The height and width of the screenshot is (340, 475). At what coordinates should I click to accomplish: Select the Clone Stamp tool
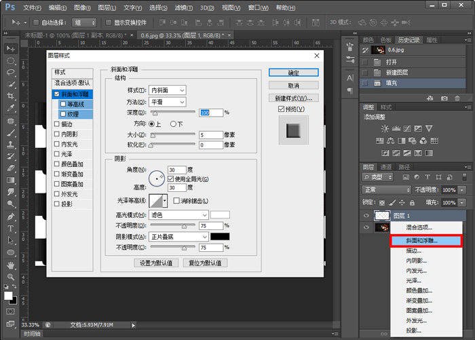[x=11, y=145]
